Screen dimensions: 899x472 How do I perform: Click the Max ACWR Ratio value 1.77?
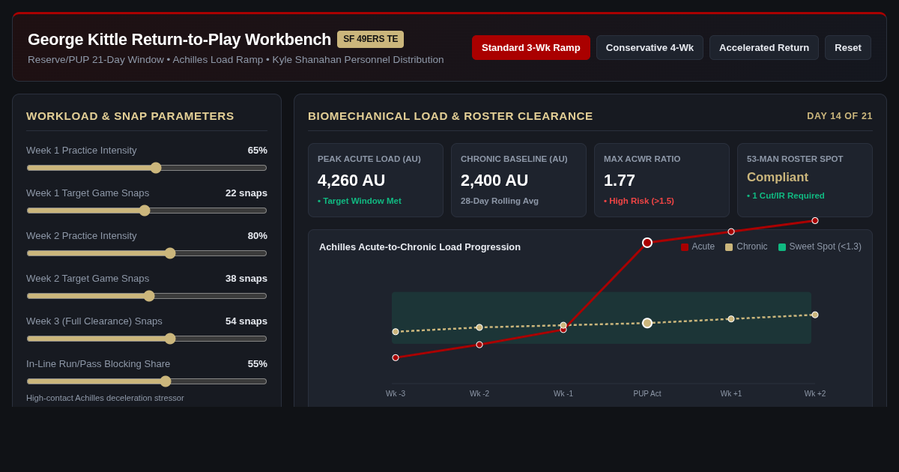(620, 181)
